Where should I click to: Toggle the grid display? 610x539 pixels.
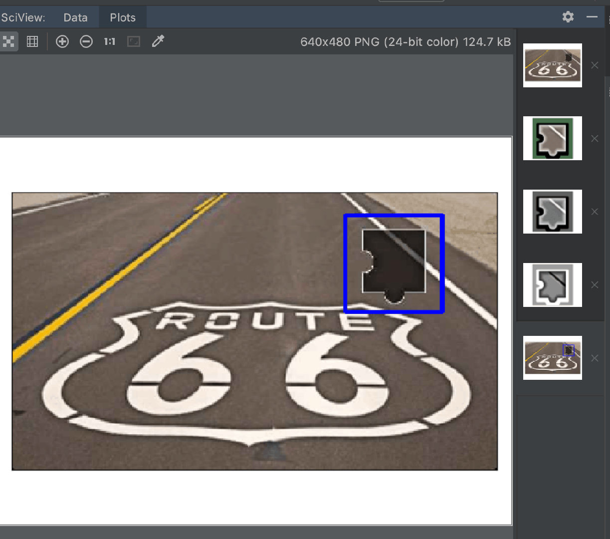point(32,41)
